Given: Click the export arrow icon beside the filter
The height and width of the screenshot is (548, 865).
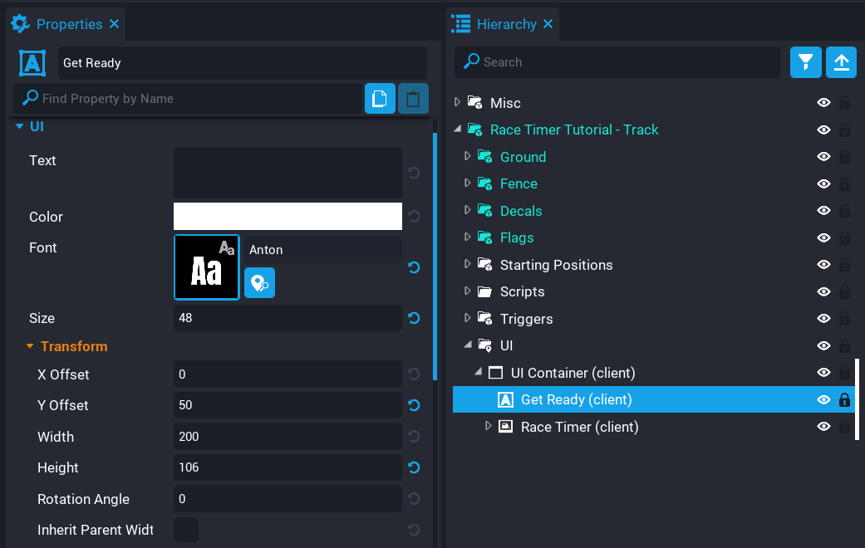Looking at the screenshot, I should click(841, 61).
